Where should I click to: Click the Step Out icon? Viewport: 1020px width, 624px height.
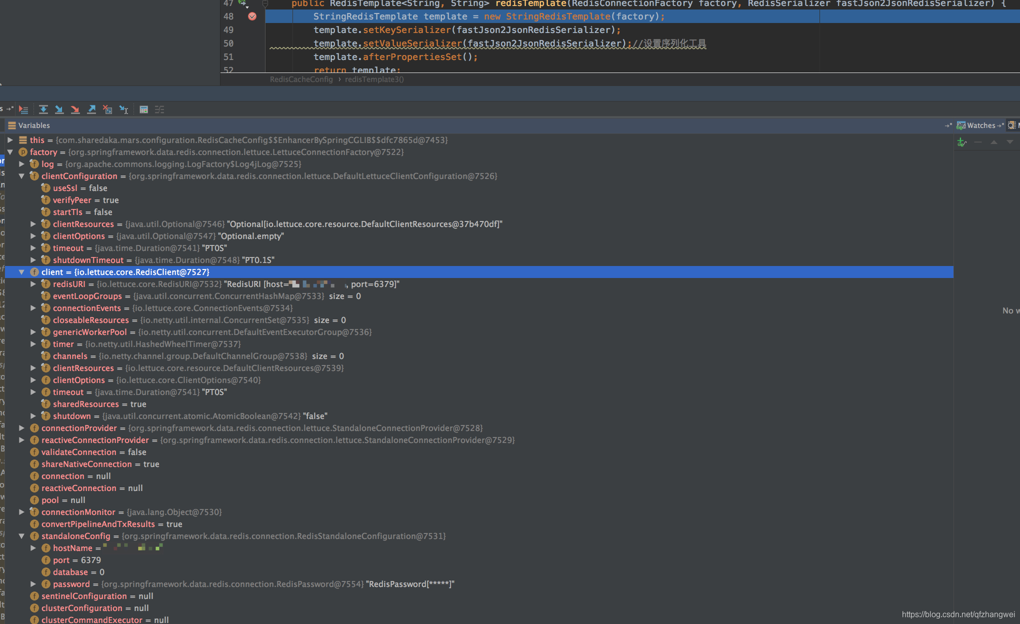click(x=91, y=109)
